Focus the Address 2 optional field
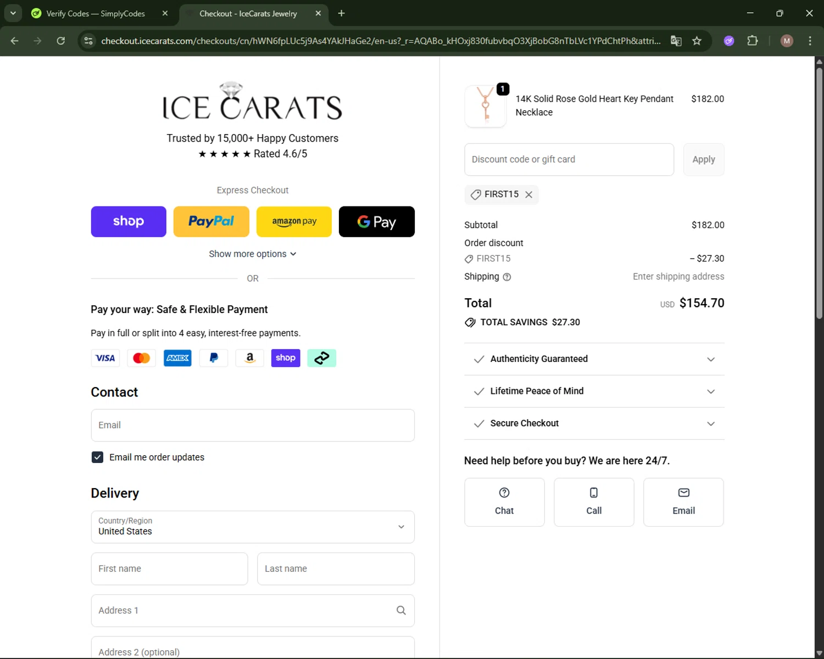Screen dimensions: 824x659 (x=253, y=648)
